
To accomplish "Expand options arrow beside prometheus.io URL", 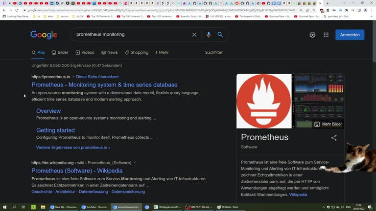I will tap(73, 77).
